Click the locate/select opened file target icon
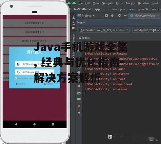Image resolution: width=161 pixels, height=144 pixels. coord(106,15)
